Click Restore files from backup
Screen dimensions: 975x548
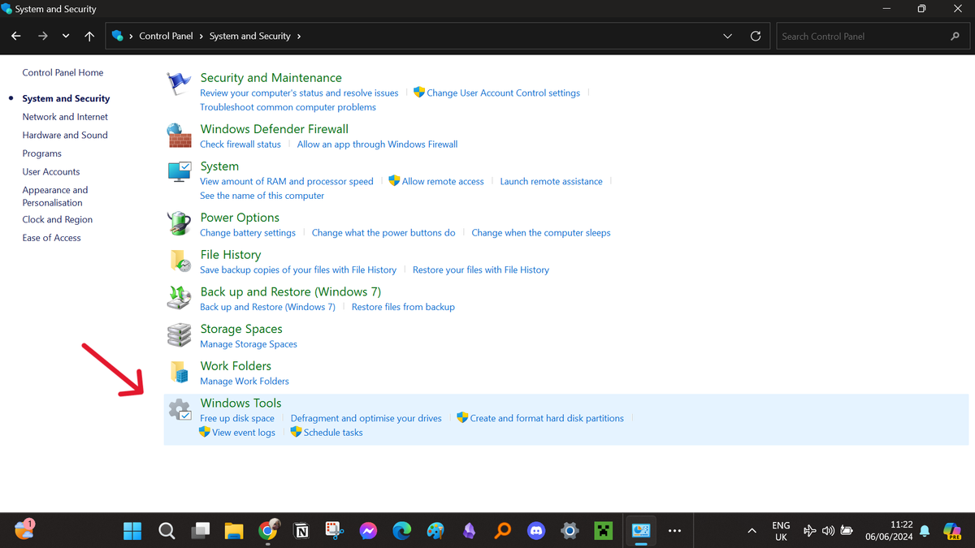(403, 308)
